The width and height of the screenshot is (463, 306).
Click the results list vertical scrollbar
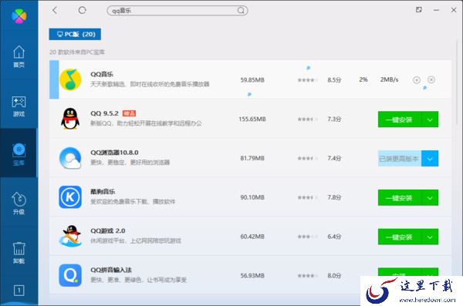pos(457,82)
